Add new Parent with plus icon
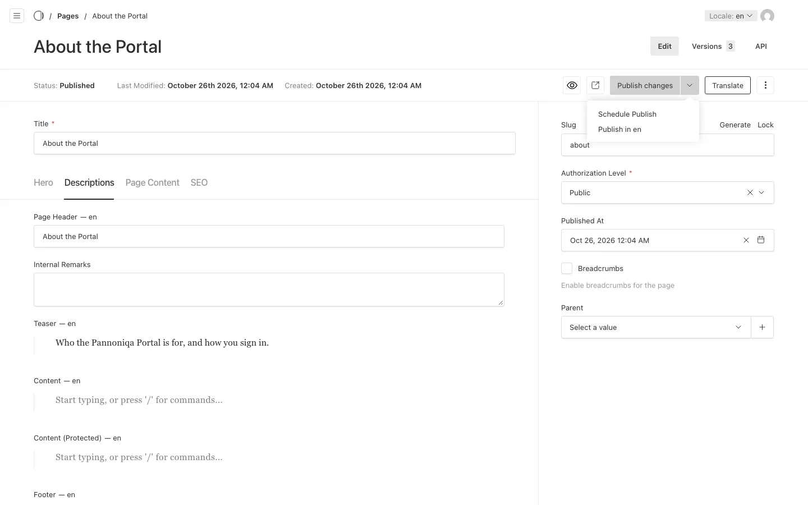This screenshot has width=808, height=505. pyautogui.click(x=762, y=327)
